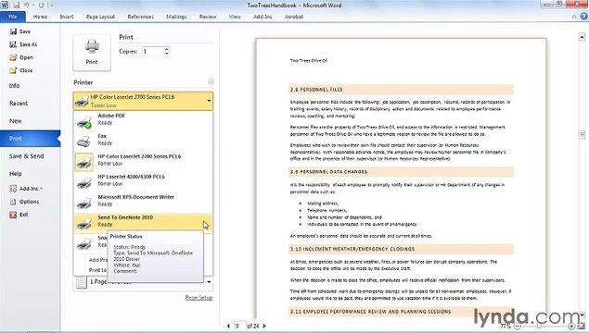589x333 pixels.
Task: Click the Word application icon in title bar
Action: point(5,5)
